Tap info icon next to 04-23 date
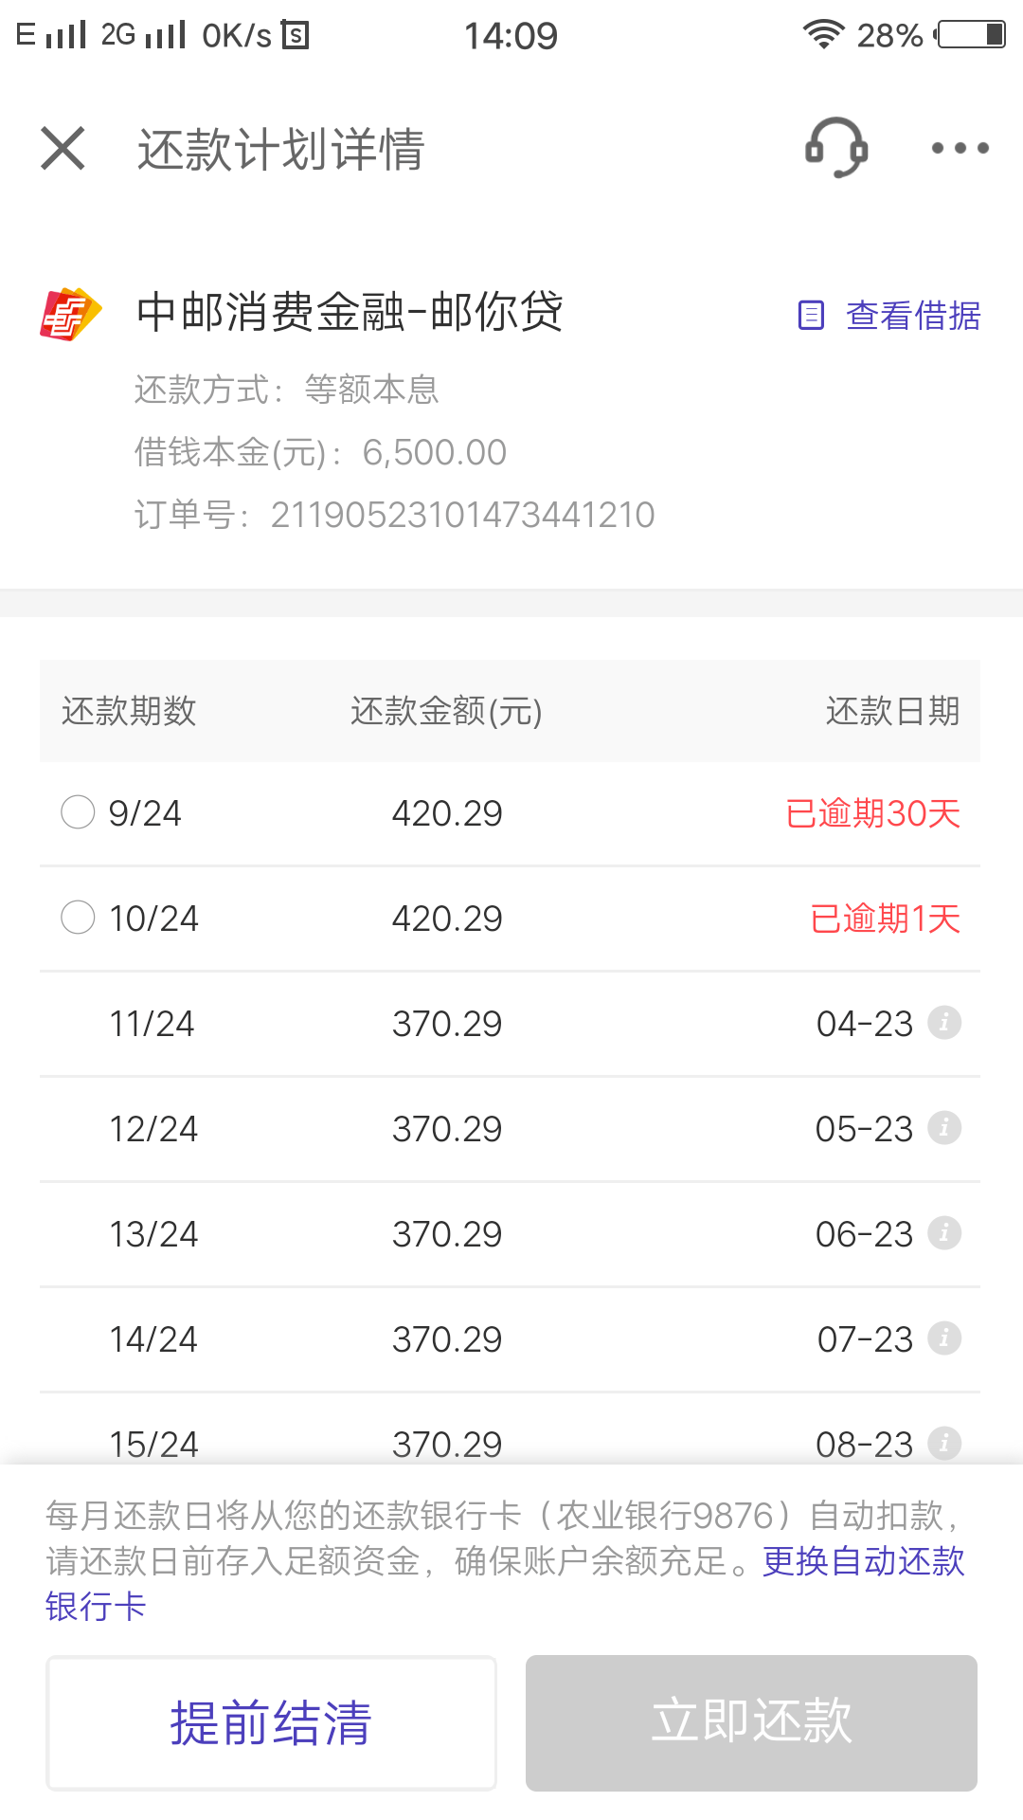The width and height of the screenshot is (1023, 1820). tap(944, 1023)
